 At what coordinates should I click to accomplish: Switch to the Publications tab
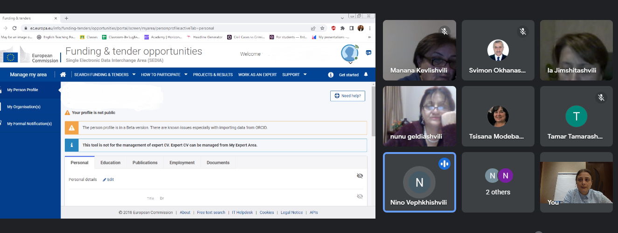click(145, 163)
